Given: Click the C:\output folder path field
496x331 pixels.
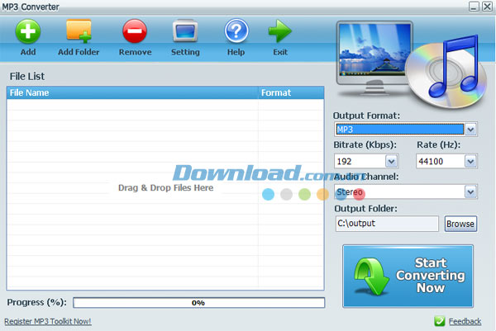Looking at the screenshot, I should coord(387,224).
